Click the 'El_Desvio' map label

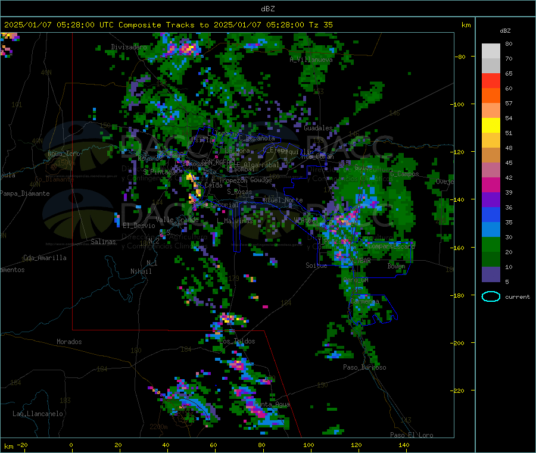point(139,226)
